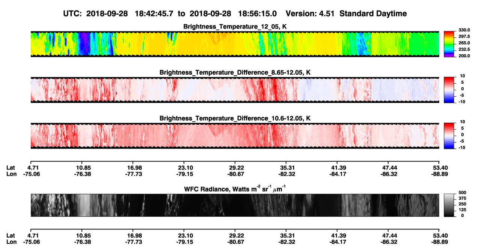
Task: Click the 53.40 latitude tick on the lower axis
Action: (x=439, y=235)
